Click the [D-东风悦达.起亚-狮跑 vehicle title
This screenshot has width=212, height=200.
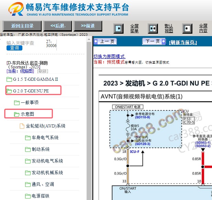(27, 65)
